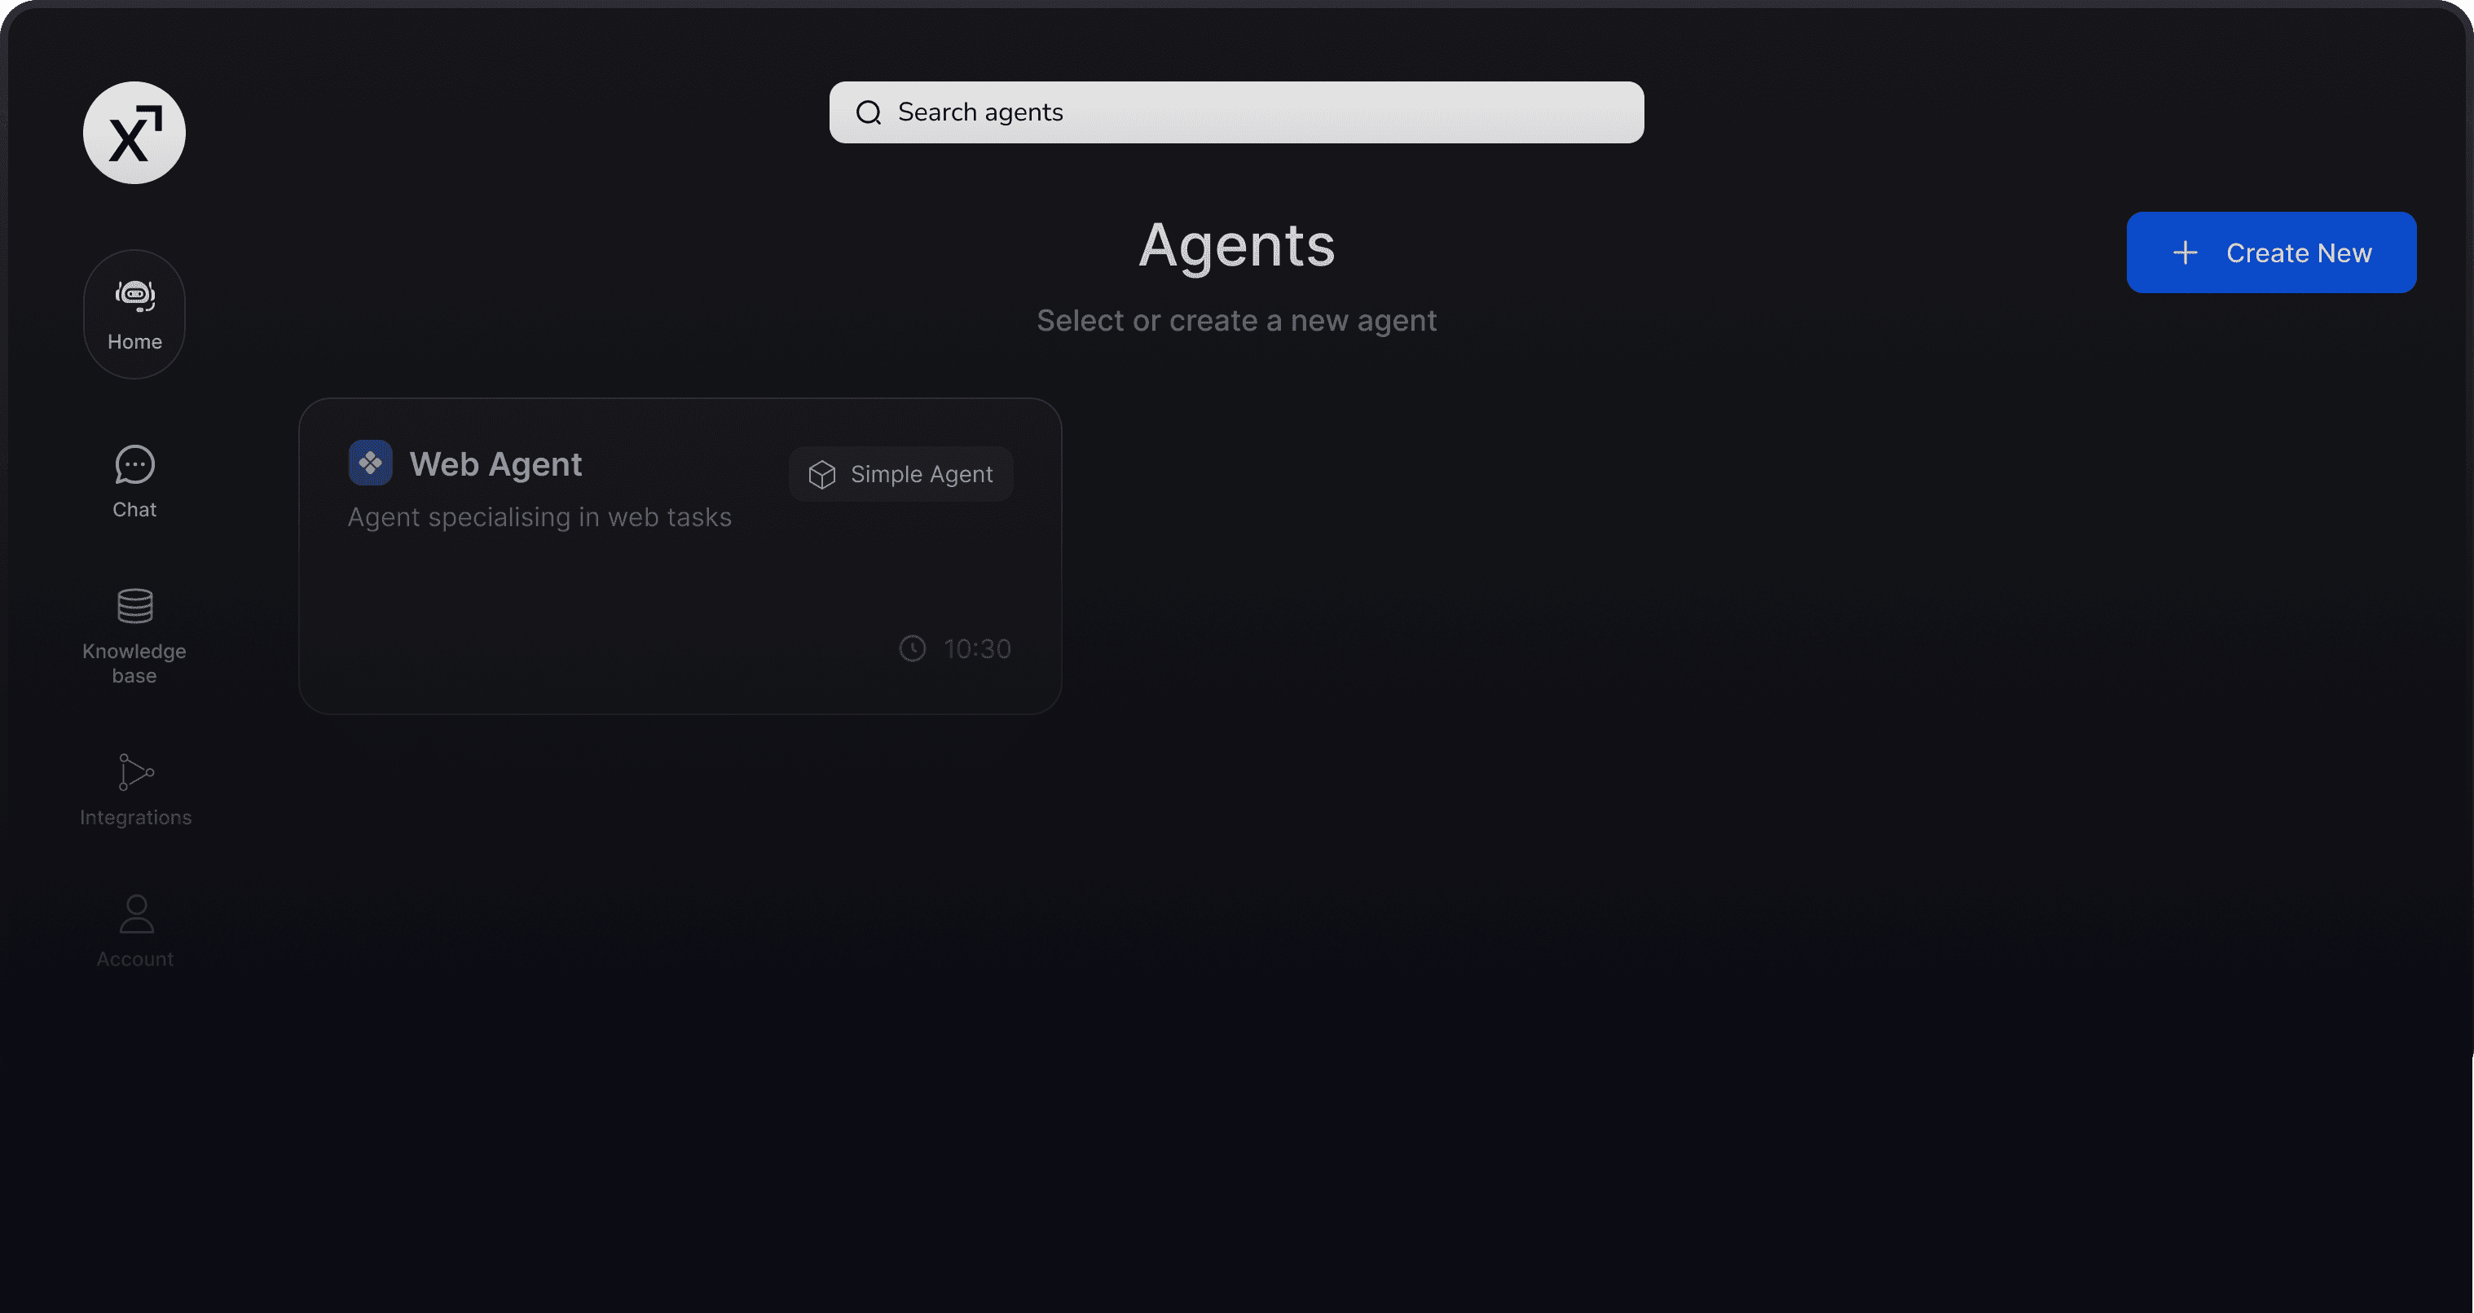This screenshot has width=2474, height=1313.
Task: Select the Integrations label in sidebar
Action: point(135,818)
